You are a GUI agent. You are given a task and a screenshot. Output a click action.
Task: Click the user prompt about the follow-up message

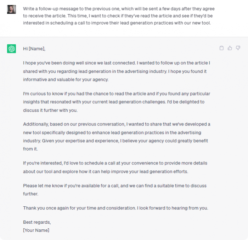119,16
